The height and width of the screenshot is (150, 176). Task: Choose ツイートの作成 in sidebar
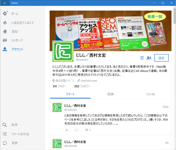point(20,134)
